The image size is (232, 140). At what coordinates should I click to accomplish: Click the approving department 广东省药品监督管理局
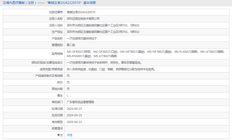coord(80,102)
